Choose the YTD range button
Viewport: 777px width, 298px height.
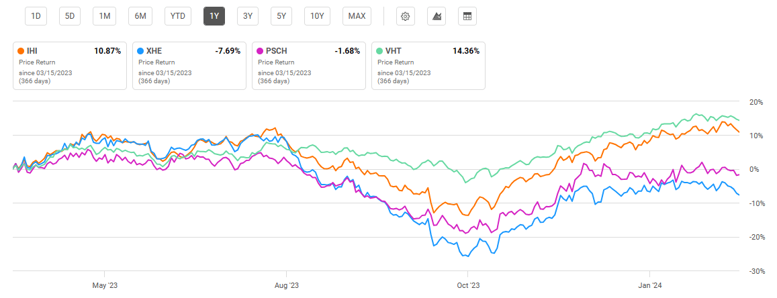point(179,16)
